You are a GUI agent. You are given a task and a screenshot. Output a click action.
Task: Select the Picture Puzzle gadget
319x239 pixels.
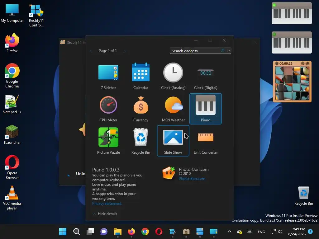(108, 141)
